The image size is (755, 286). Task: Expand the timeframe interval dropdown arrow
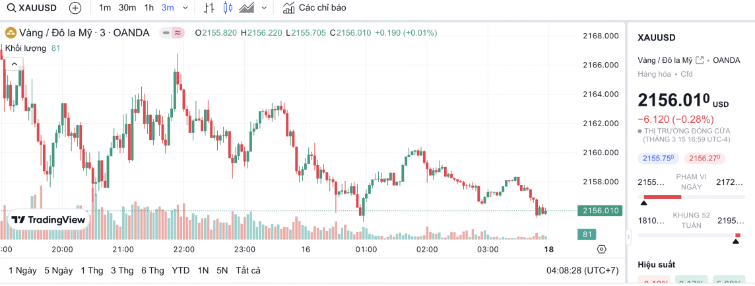click(185, 8)
